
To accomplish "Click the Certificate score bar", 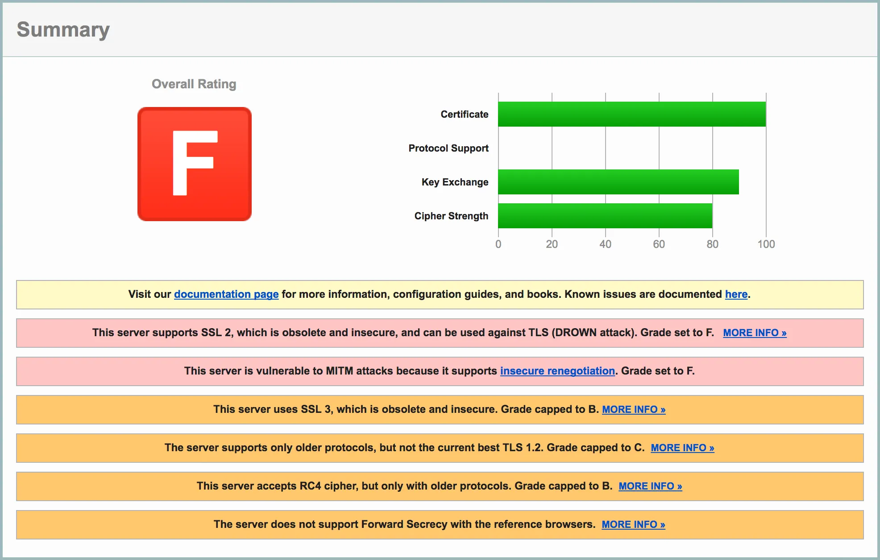I will (x=632, y=114).
